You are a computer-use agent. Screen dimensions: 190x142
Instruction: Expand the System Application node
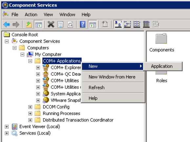point(38,94)
